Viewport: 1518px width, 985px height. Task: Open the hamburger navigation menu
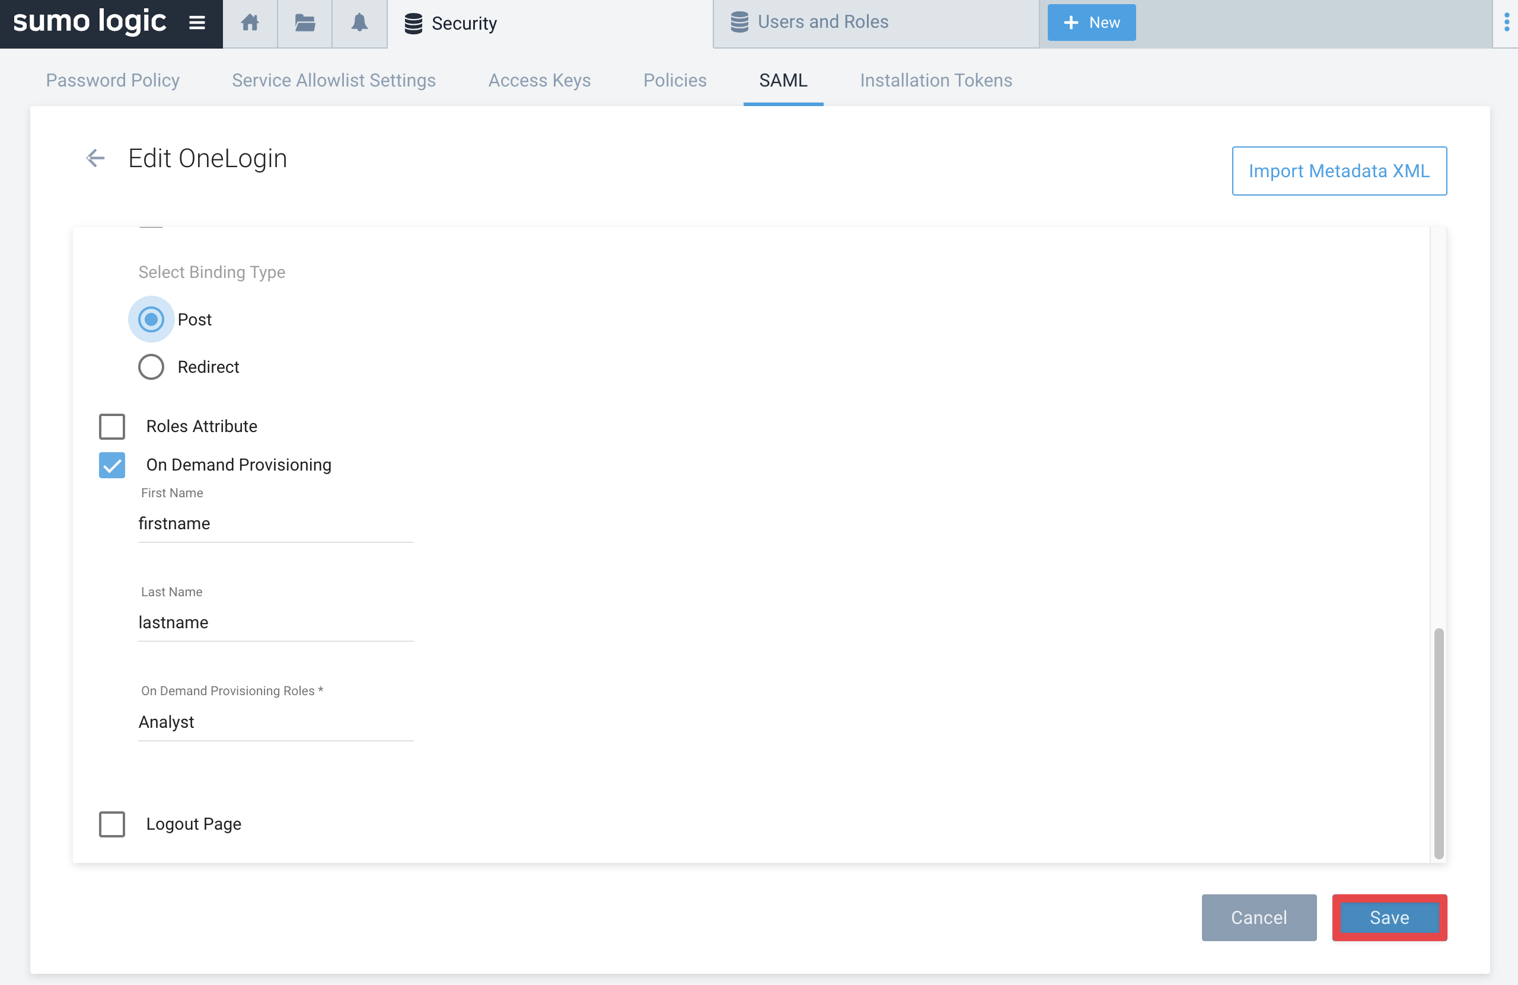coord(197,23)
